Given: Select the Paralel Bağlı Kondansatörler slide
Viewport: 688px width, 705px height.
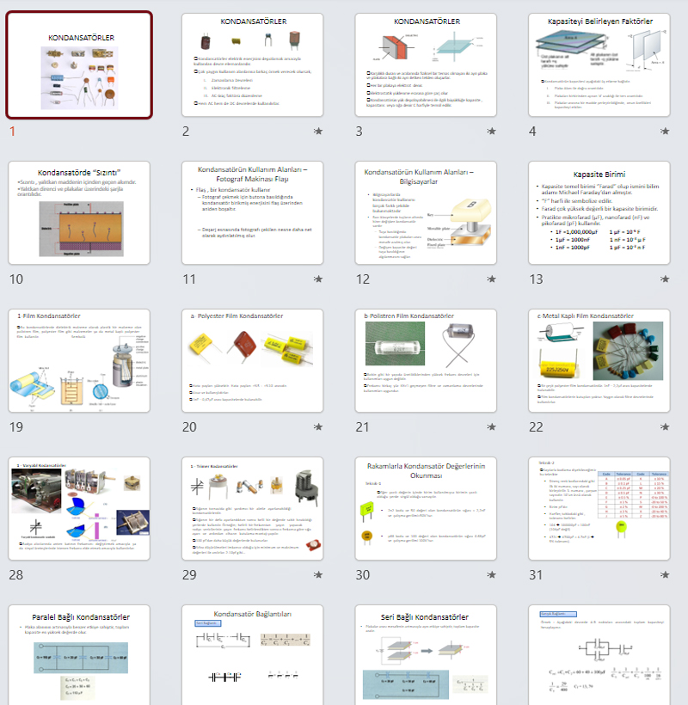Looking at the screenshot, I should click(x=80, y=653).
